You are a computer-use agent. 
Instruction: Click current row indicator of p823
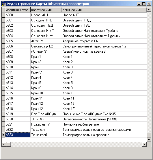tap(3, 135)
